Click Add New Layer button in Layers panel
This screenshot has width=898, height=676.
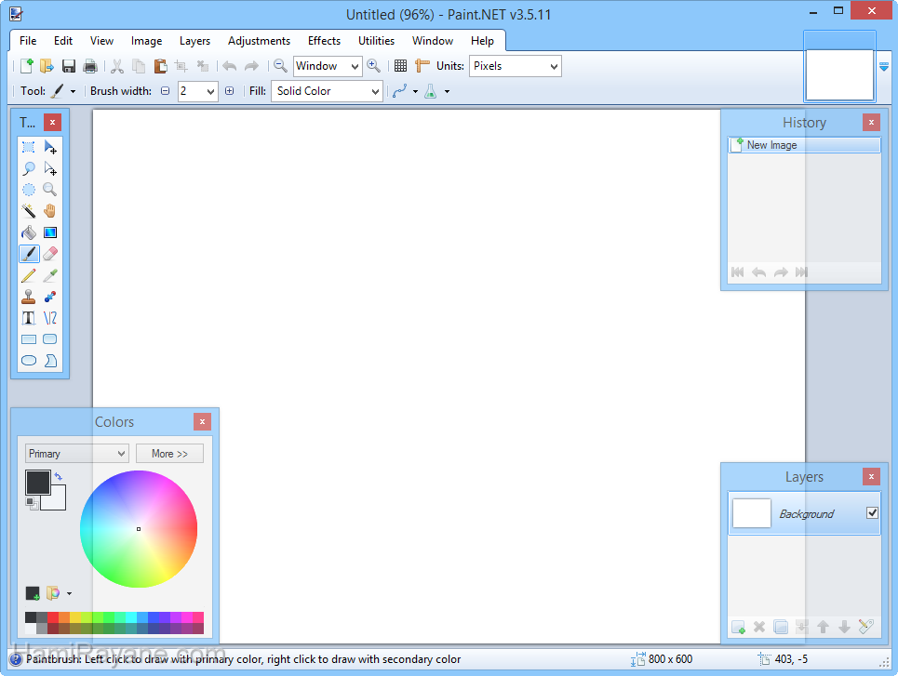738,627
